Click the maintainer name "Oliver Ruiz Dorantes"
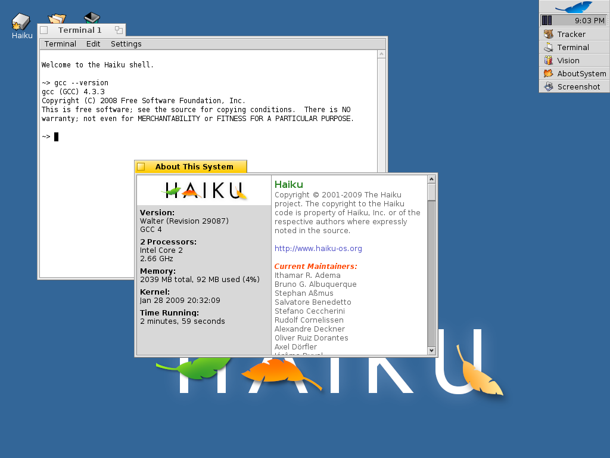Image resolution: width=610 pixels, height=458 pixels. pyautogui.click(x=312, y=338)
